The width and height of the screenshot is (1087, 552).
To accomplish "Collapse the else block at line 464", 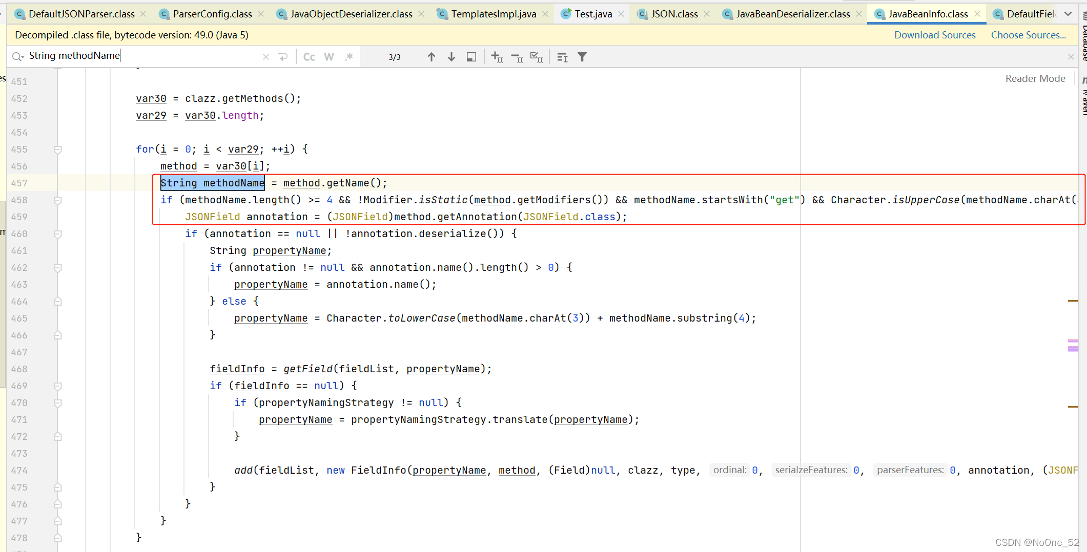I will pyautogui.click(x=58, y=302).
